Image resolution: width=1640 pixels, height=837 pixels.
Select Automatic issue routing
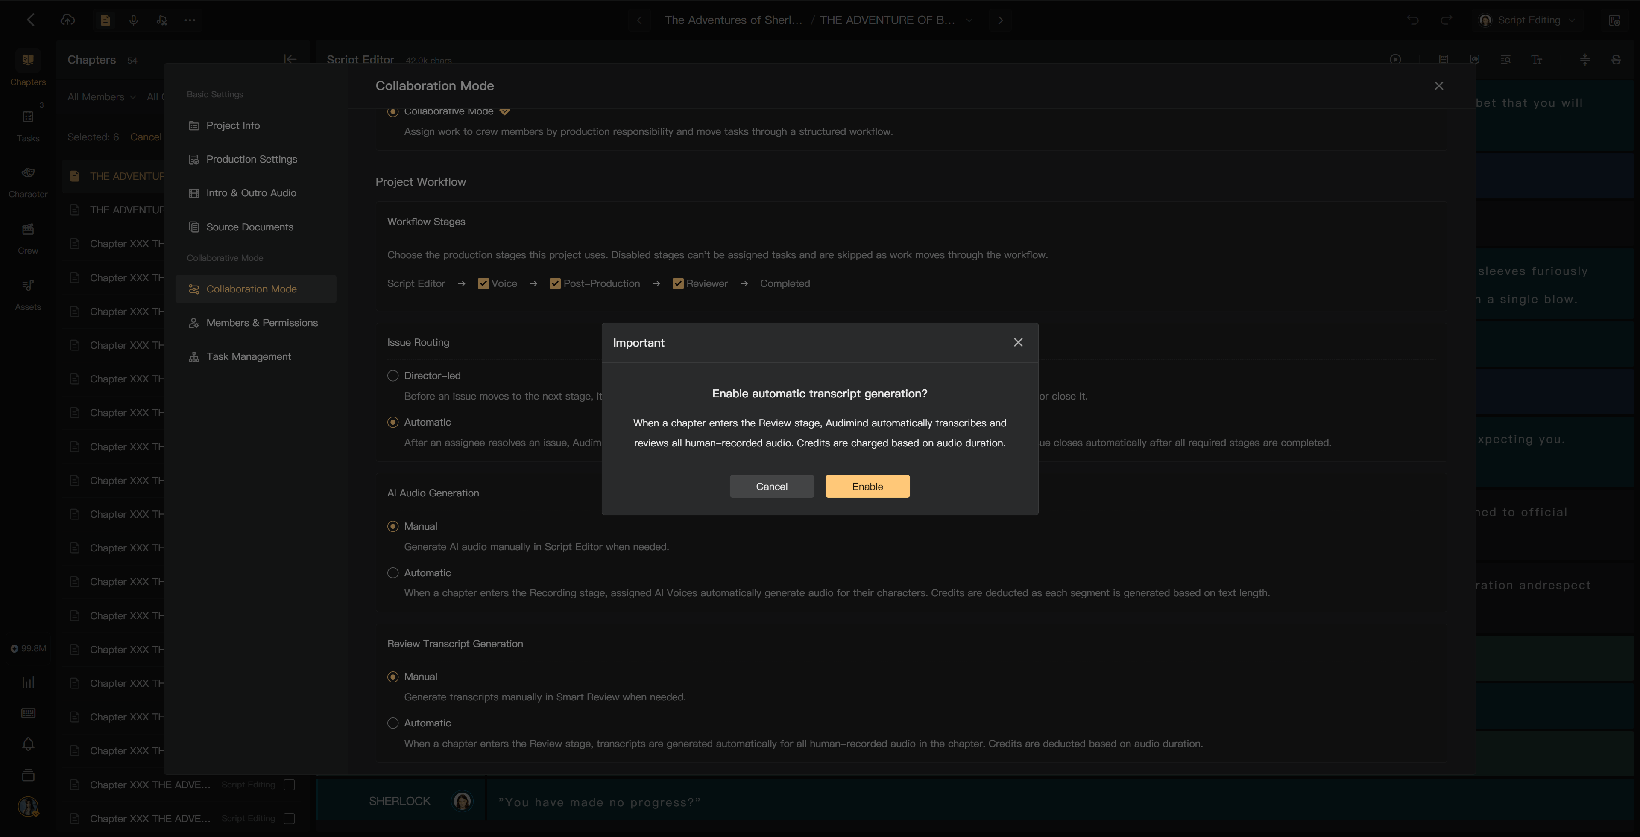point(393,422)
